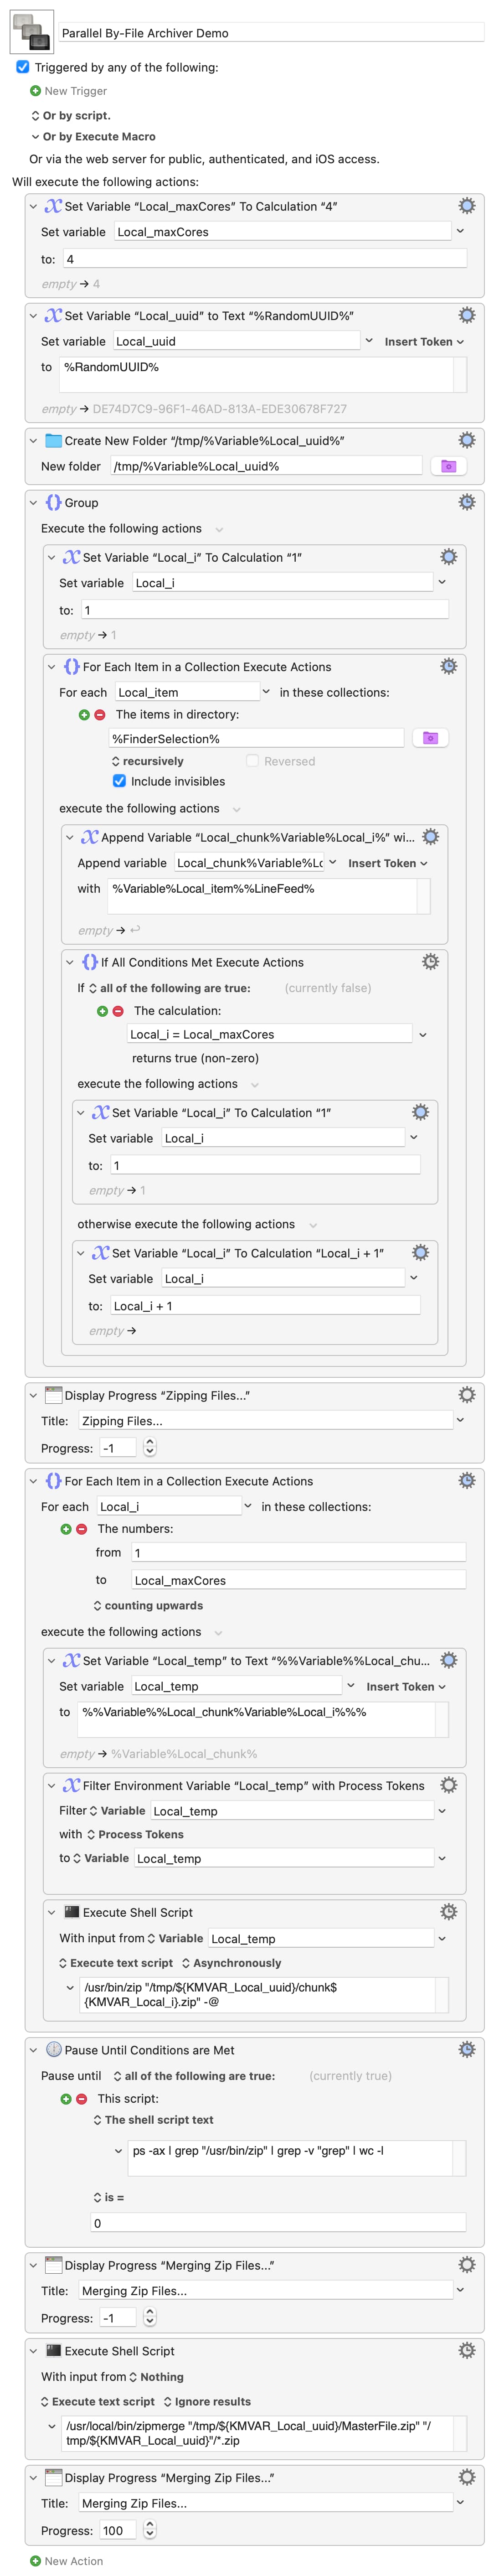Open gear menu for Create New Folder action
This screenshot has width=494, height=2576.
466,440
